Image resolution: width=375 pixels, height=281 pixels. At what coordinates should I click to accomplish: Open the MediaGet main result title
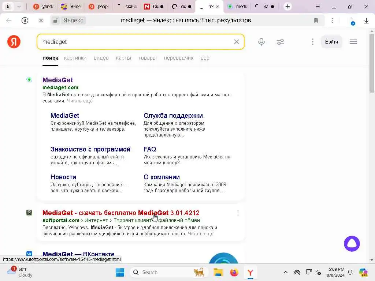pos(57,80)
